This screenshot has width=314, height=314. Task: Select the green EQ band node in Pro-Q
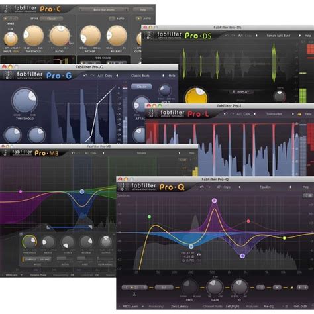(150, 217)
